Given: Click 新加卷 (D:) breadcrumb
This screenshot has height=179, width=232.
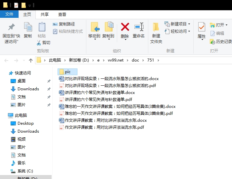Looking at the screenshot, I should click(79, 60).
